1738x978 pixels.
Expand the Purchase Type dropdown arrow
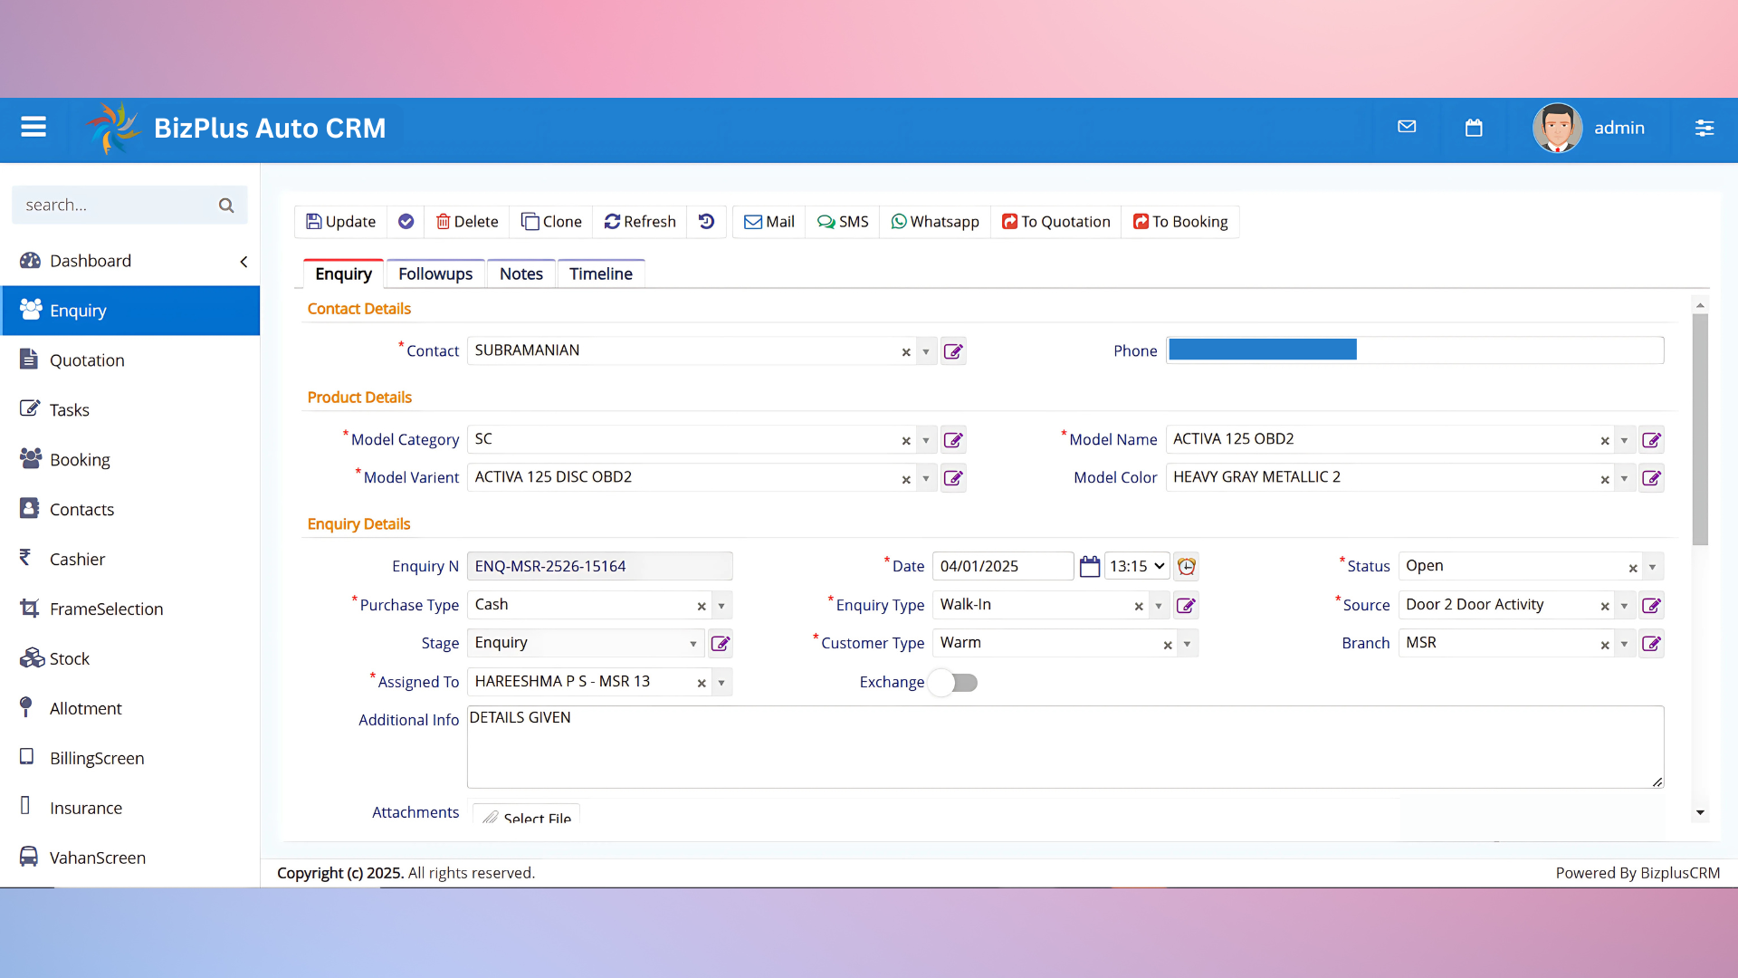pyautogui.click(x=721, y=606)
